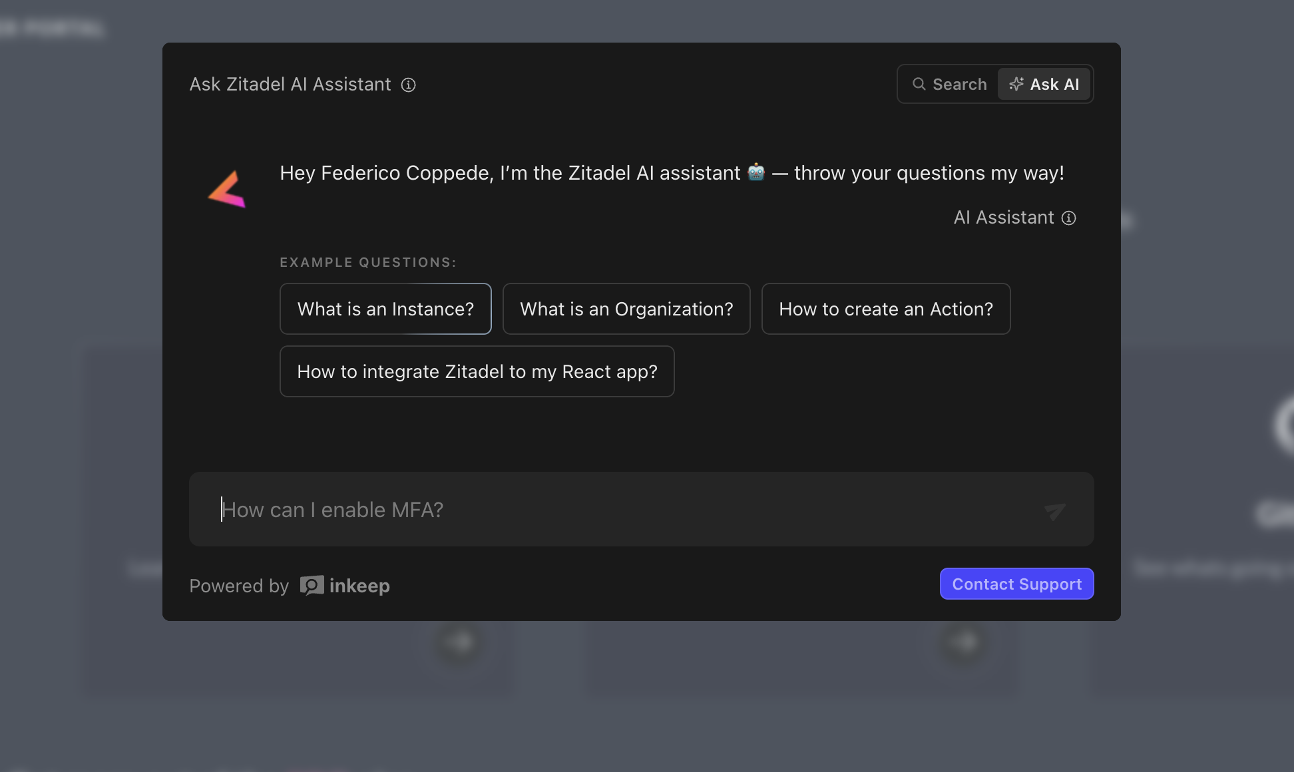Click the "AI Assistant" label text
This screenshot has width=1294, height=772.
point(1003,218)
